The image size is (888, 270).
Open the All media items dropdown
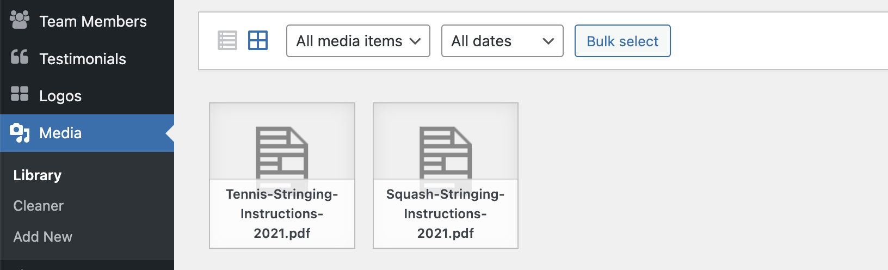point(358,41)
